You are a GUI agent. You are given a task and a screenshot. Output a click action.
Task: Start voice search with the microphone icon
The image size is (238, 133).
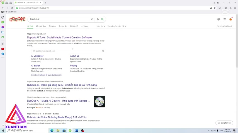tap(98, 19)
